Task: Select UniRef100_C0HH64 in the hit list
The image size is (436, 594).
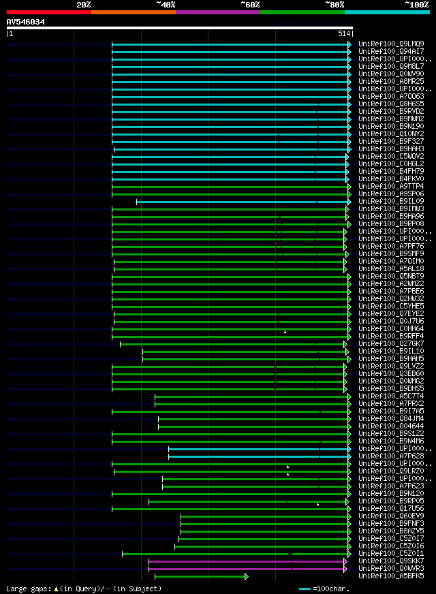Action: click(391, 329)
